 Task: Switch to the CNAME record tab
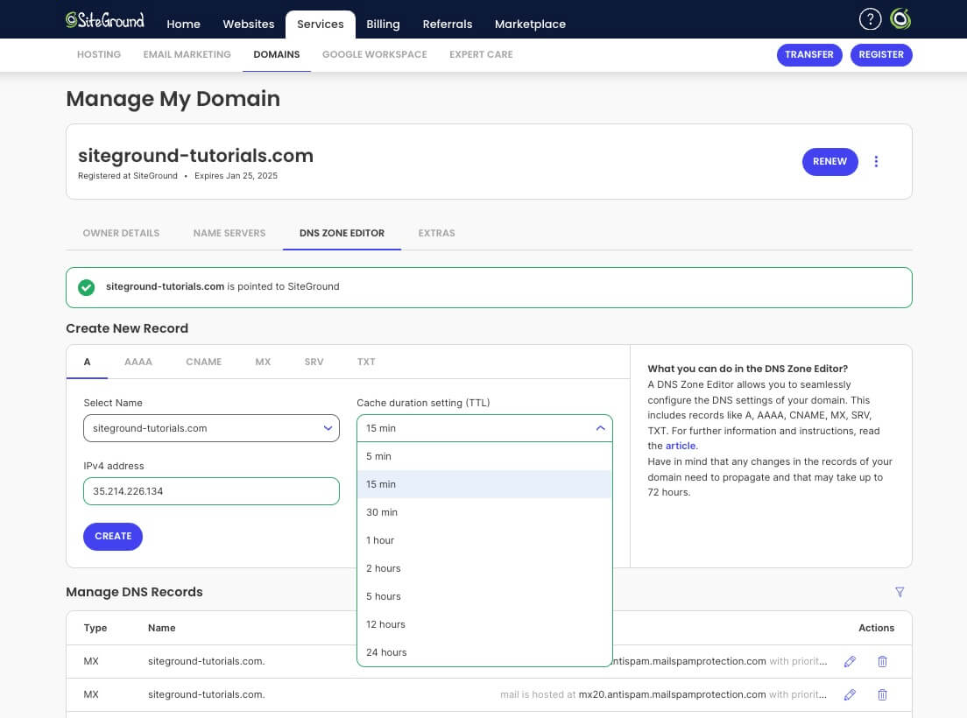point(203,362)
